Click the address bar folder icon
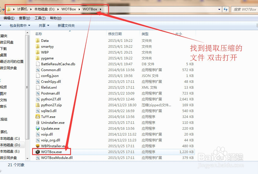The height and width of the screenshot is (174, 258). point(9,9)
